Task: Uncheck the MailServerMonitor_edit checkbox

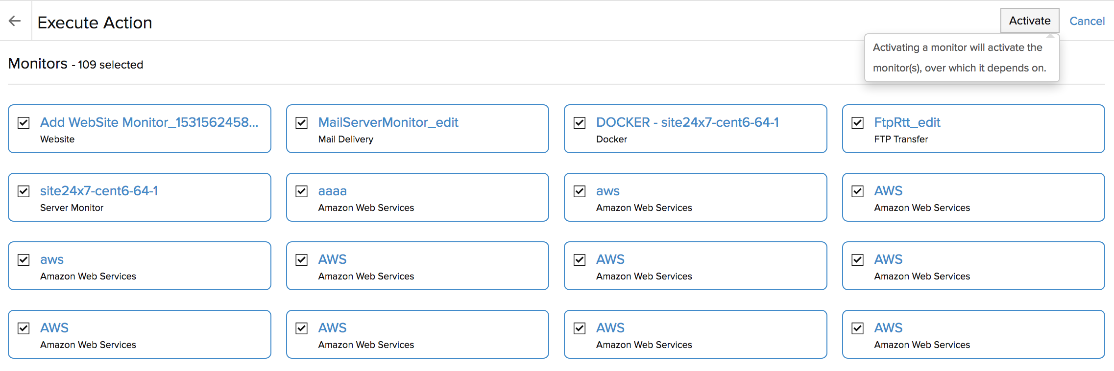Action: 302,122
